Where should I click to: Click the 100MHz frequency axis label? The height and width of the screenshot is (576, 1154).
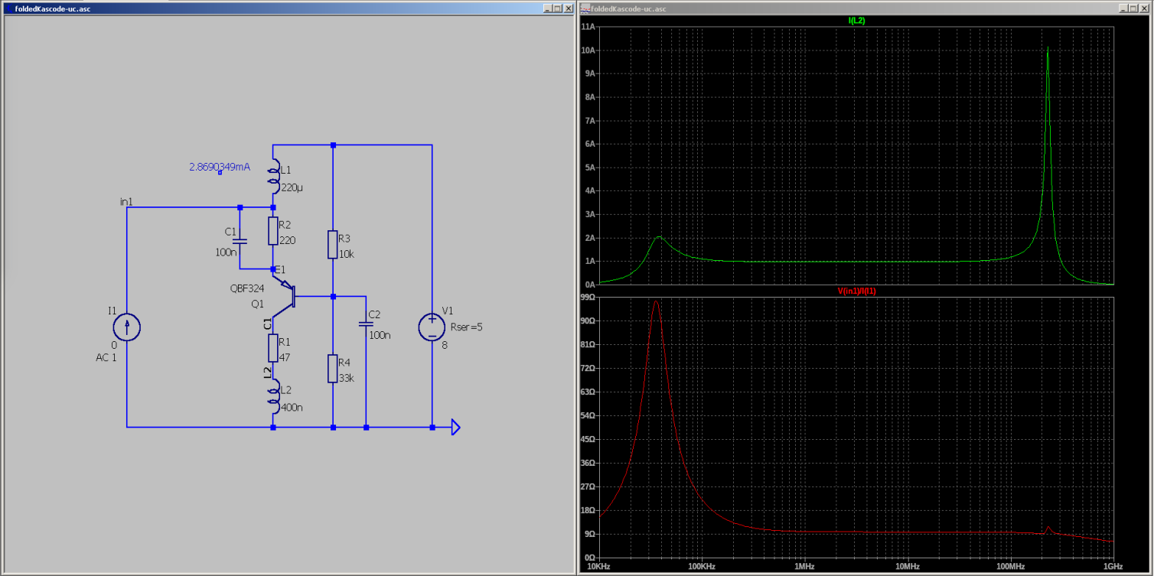click(x=1010, y=567)
